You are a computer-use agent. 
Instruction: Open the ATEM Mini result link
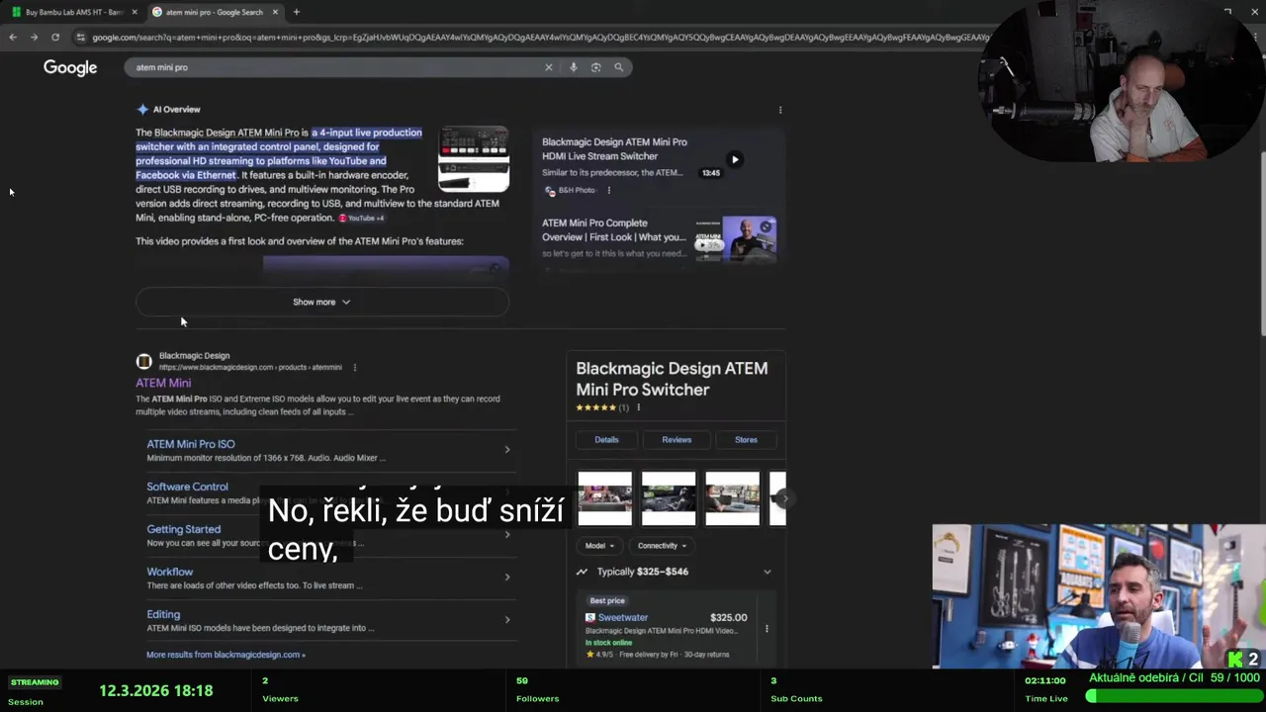click(163, 383)
